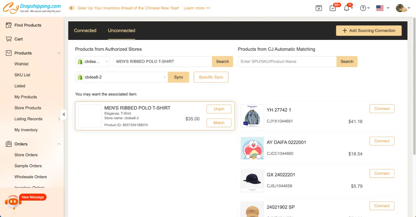Collapse the sidebar with arrow handle

point(64,114)
